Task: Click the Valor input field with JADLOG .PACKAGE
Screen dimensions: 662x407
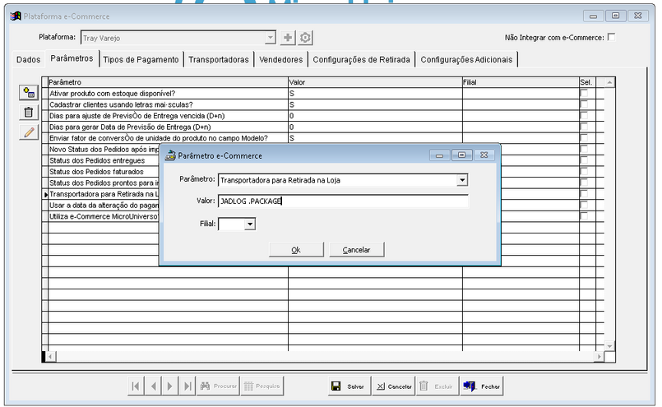Action: tap(343, 201)
